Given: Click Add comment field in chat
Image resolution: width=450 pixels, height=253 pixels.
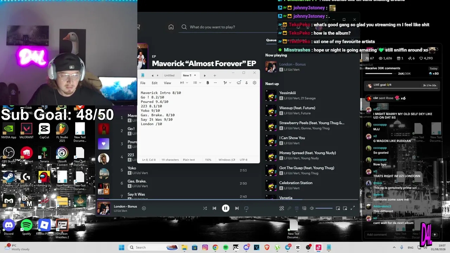Looking at the screenshot, I should point(397,235).
